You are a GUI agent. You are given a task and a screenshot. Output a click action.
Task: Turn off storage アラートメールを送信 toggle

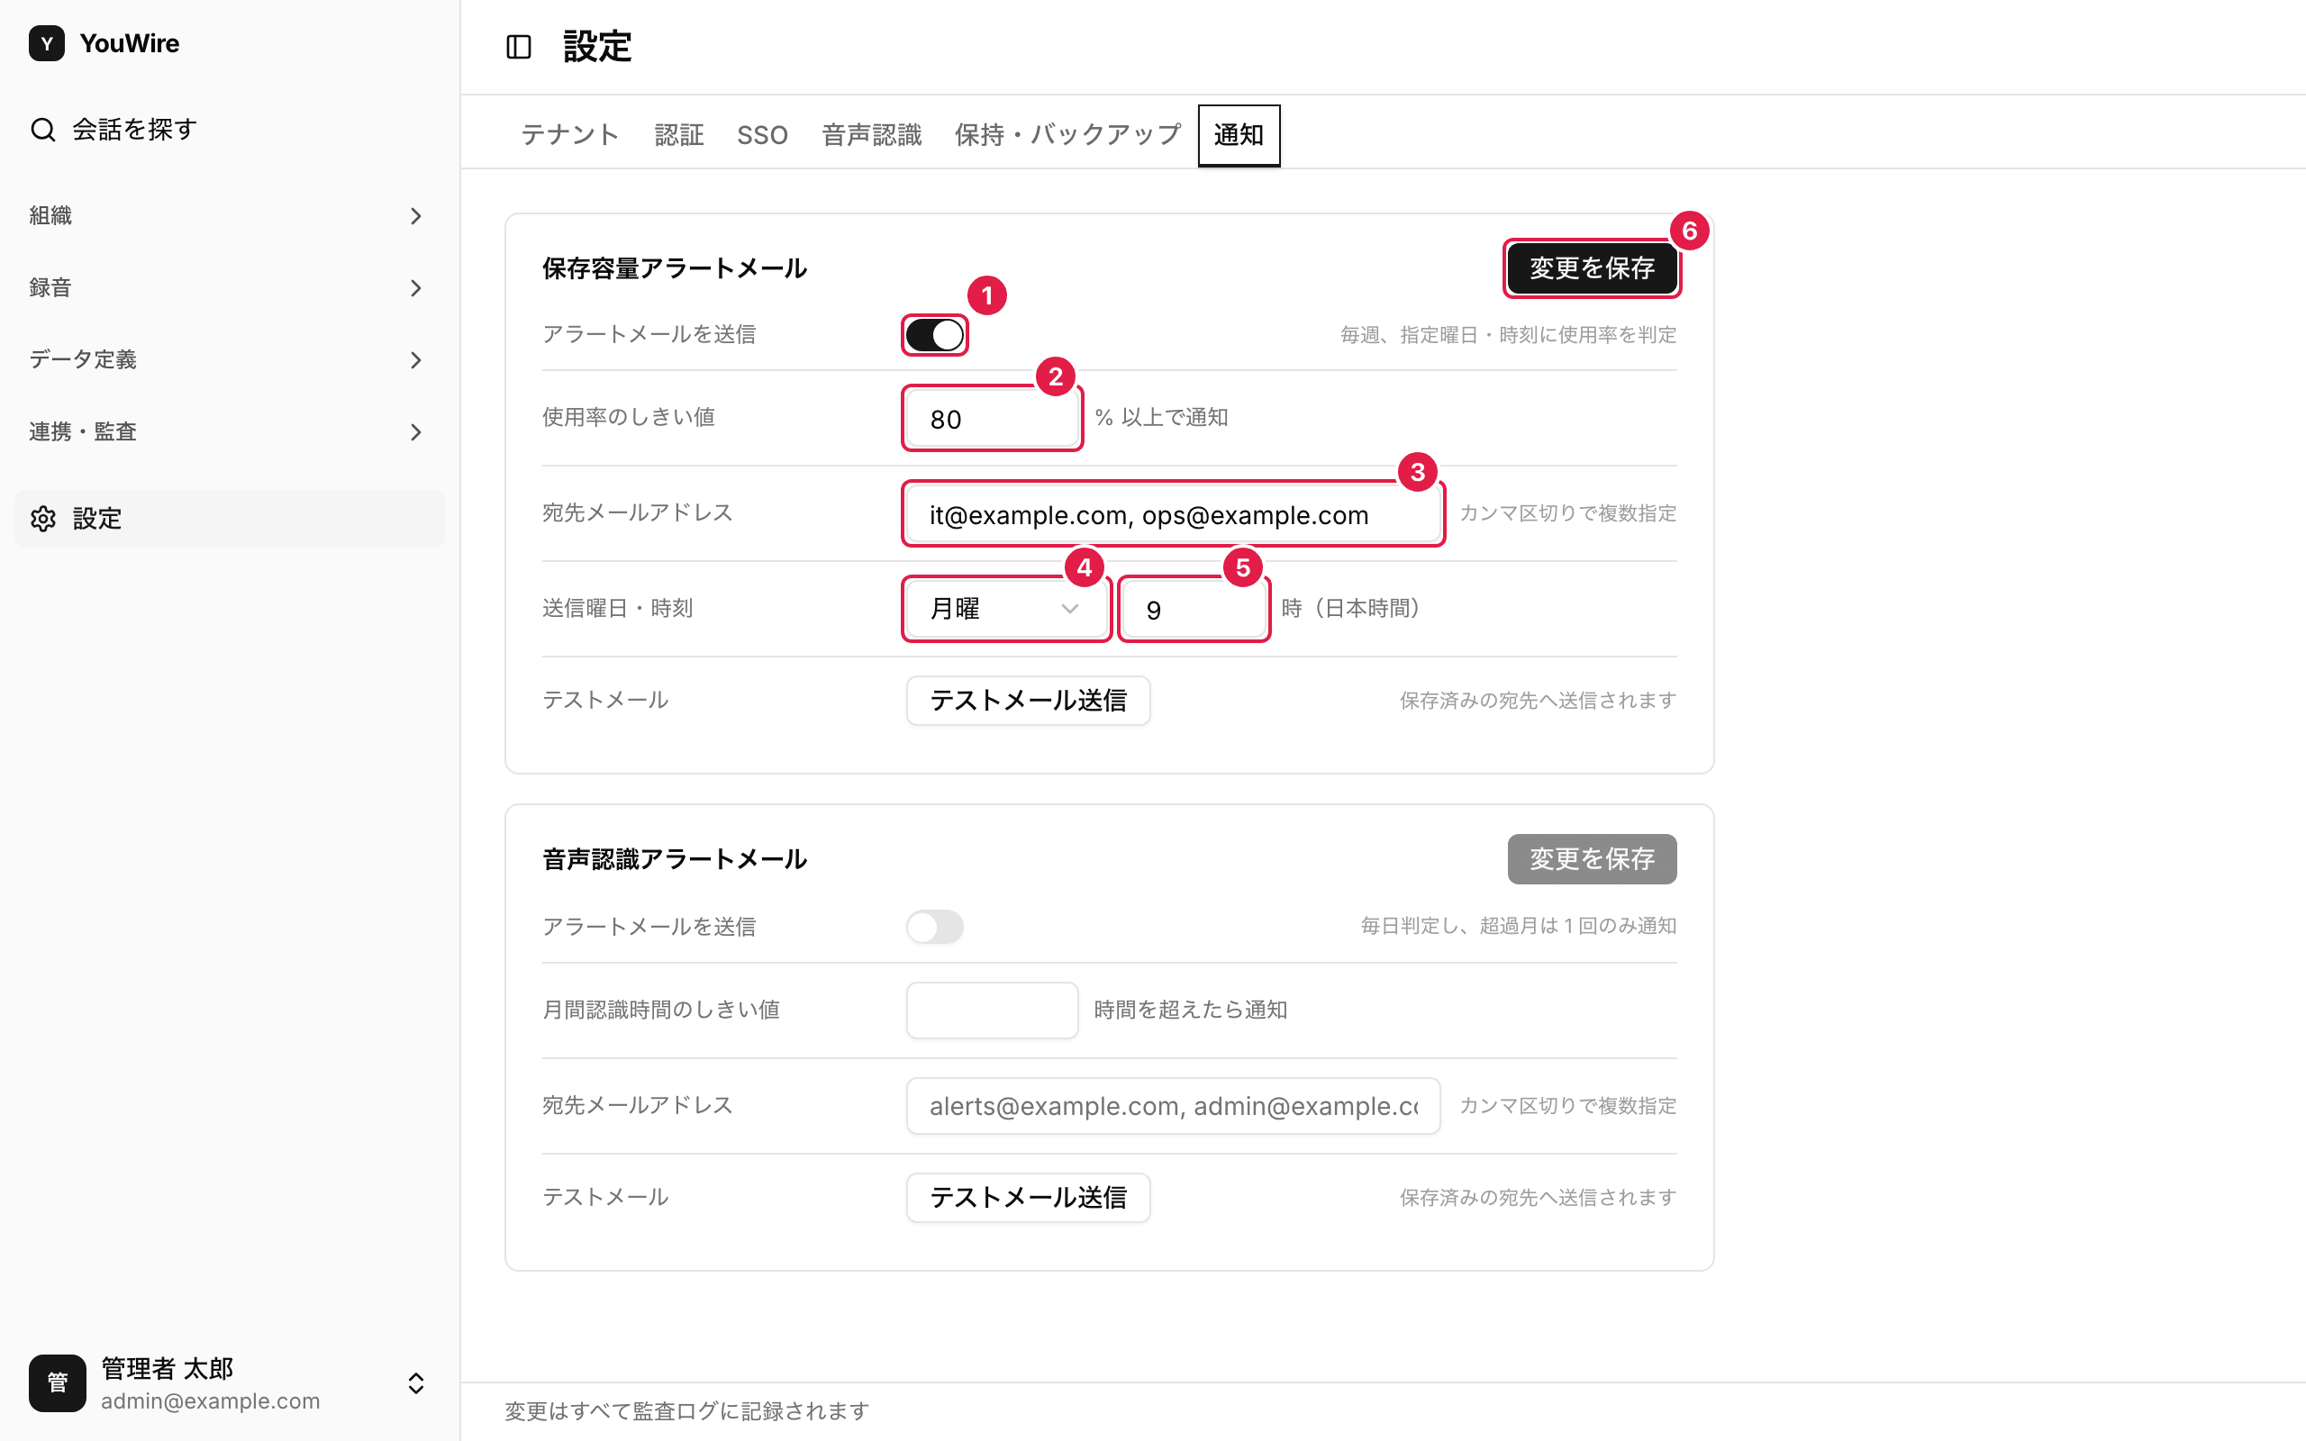pos(935,334)
